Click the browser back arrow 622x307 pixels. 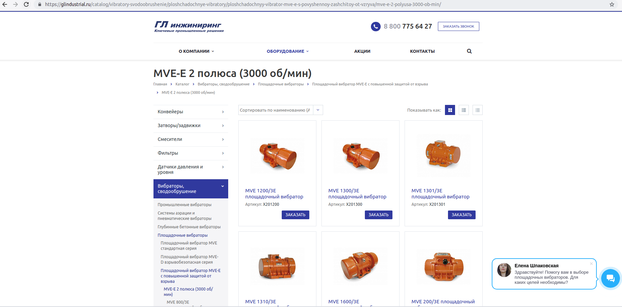click(5, 4)
